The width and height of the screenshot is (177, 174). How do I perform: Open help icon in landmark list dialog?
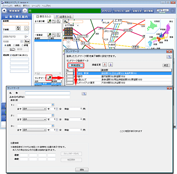click(x=169, y=57)
